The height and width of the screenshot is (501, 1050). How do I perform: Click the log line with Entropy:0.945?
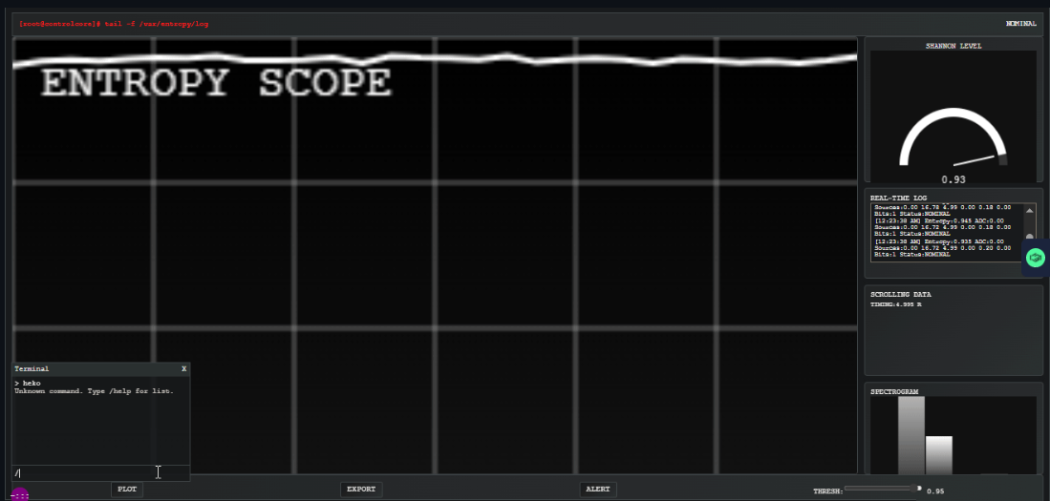pyautogui.click(x=939, y=220)
